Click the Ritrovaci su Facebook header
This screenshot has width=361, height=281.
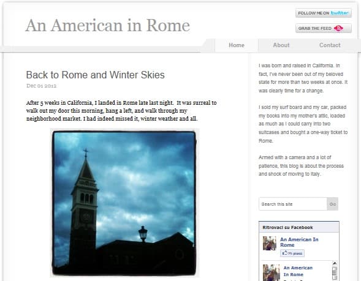point(299,227)
